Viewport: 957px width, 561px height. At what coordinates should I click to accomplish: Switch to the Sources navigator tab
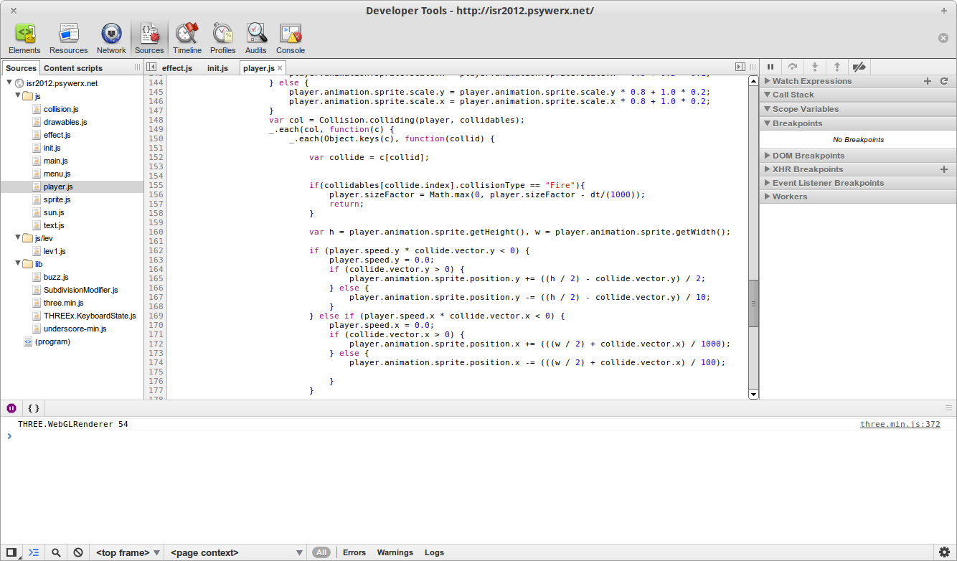pos(21,68)
